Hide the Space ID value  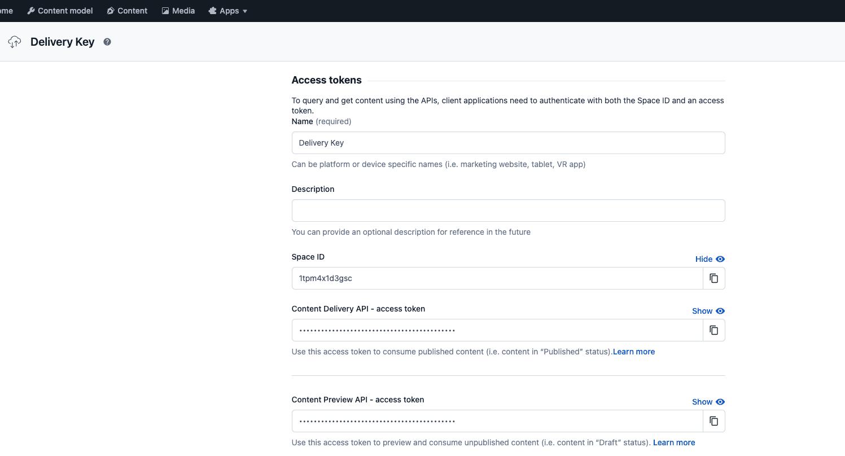click(708, 259)
